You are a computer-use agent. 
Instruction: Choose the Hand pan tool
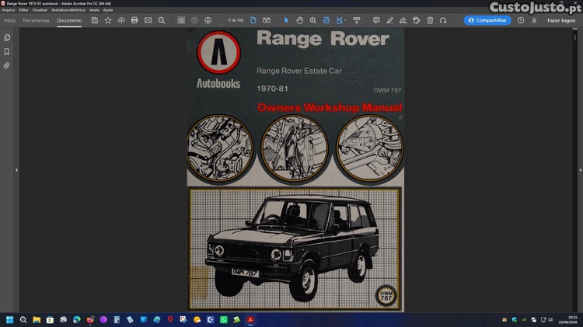click(300, 20)
